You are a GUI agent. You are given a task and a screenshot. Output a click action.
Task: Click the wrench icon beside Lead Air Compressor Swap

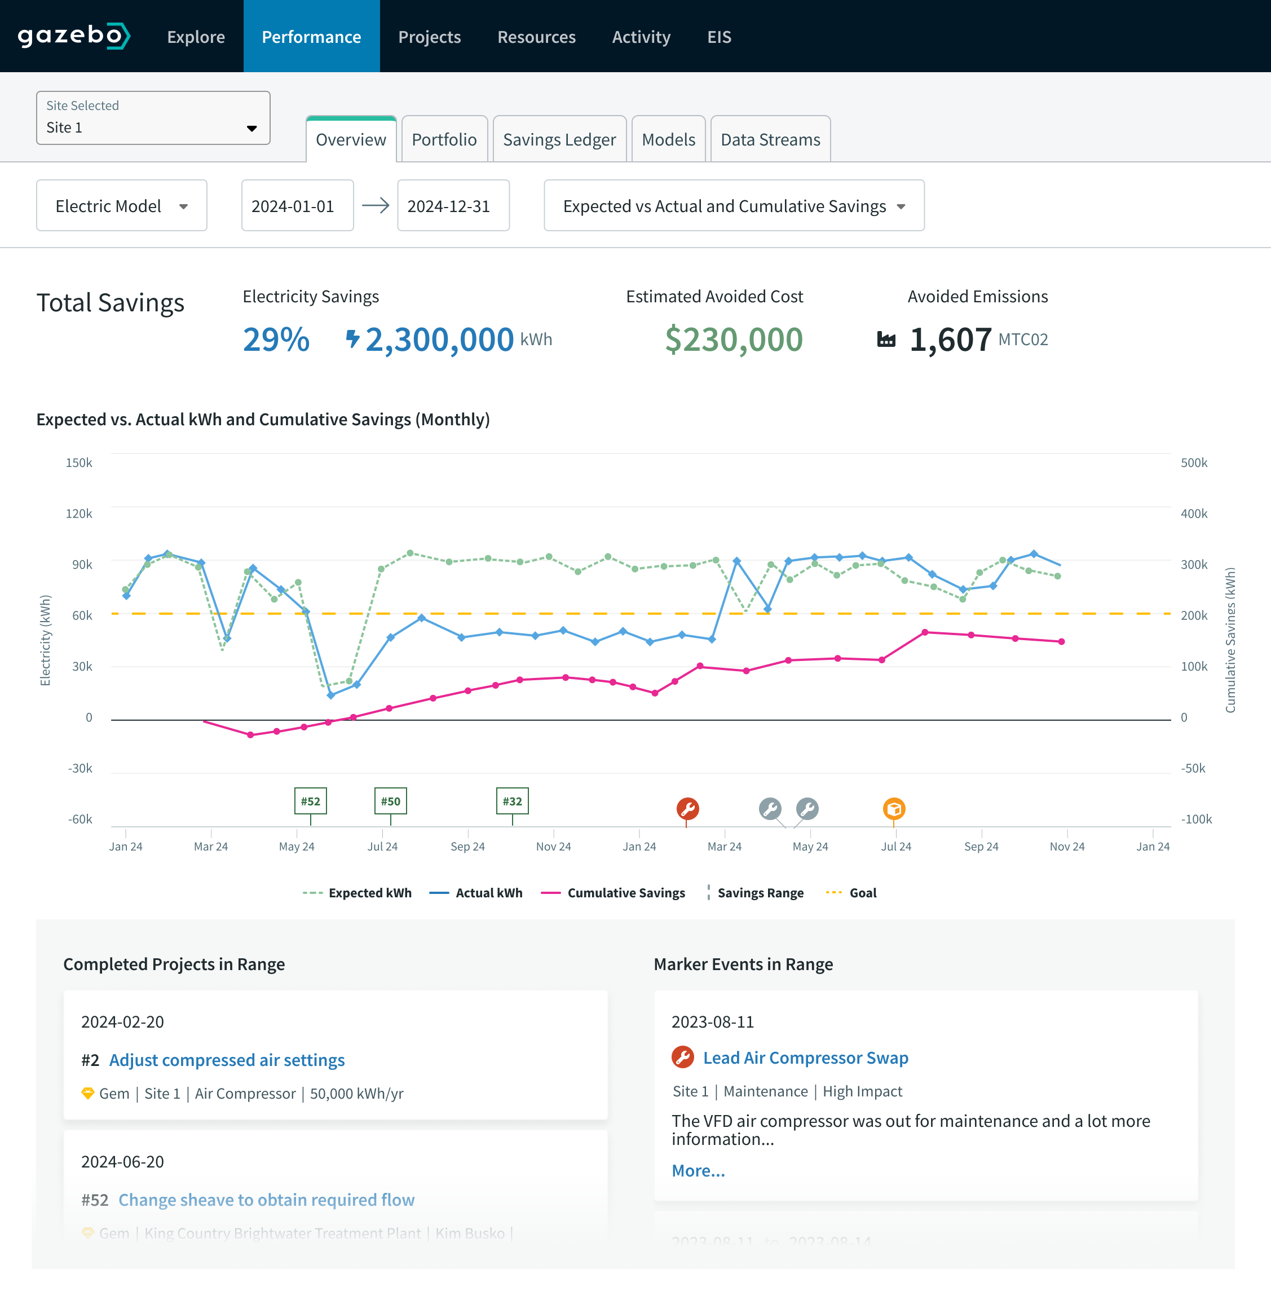click(x=683, y=1058)
